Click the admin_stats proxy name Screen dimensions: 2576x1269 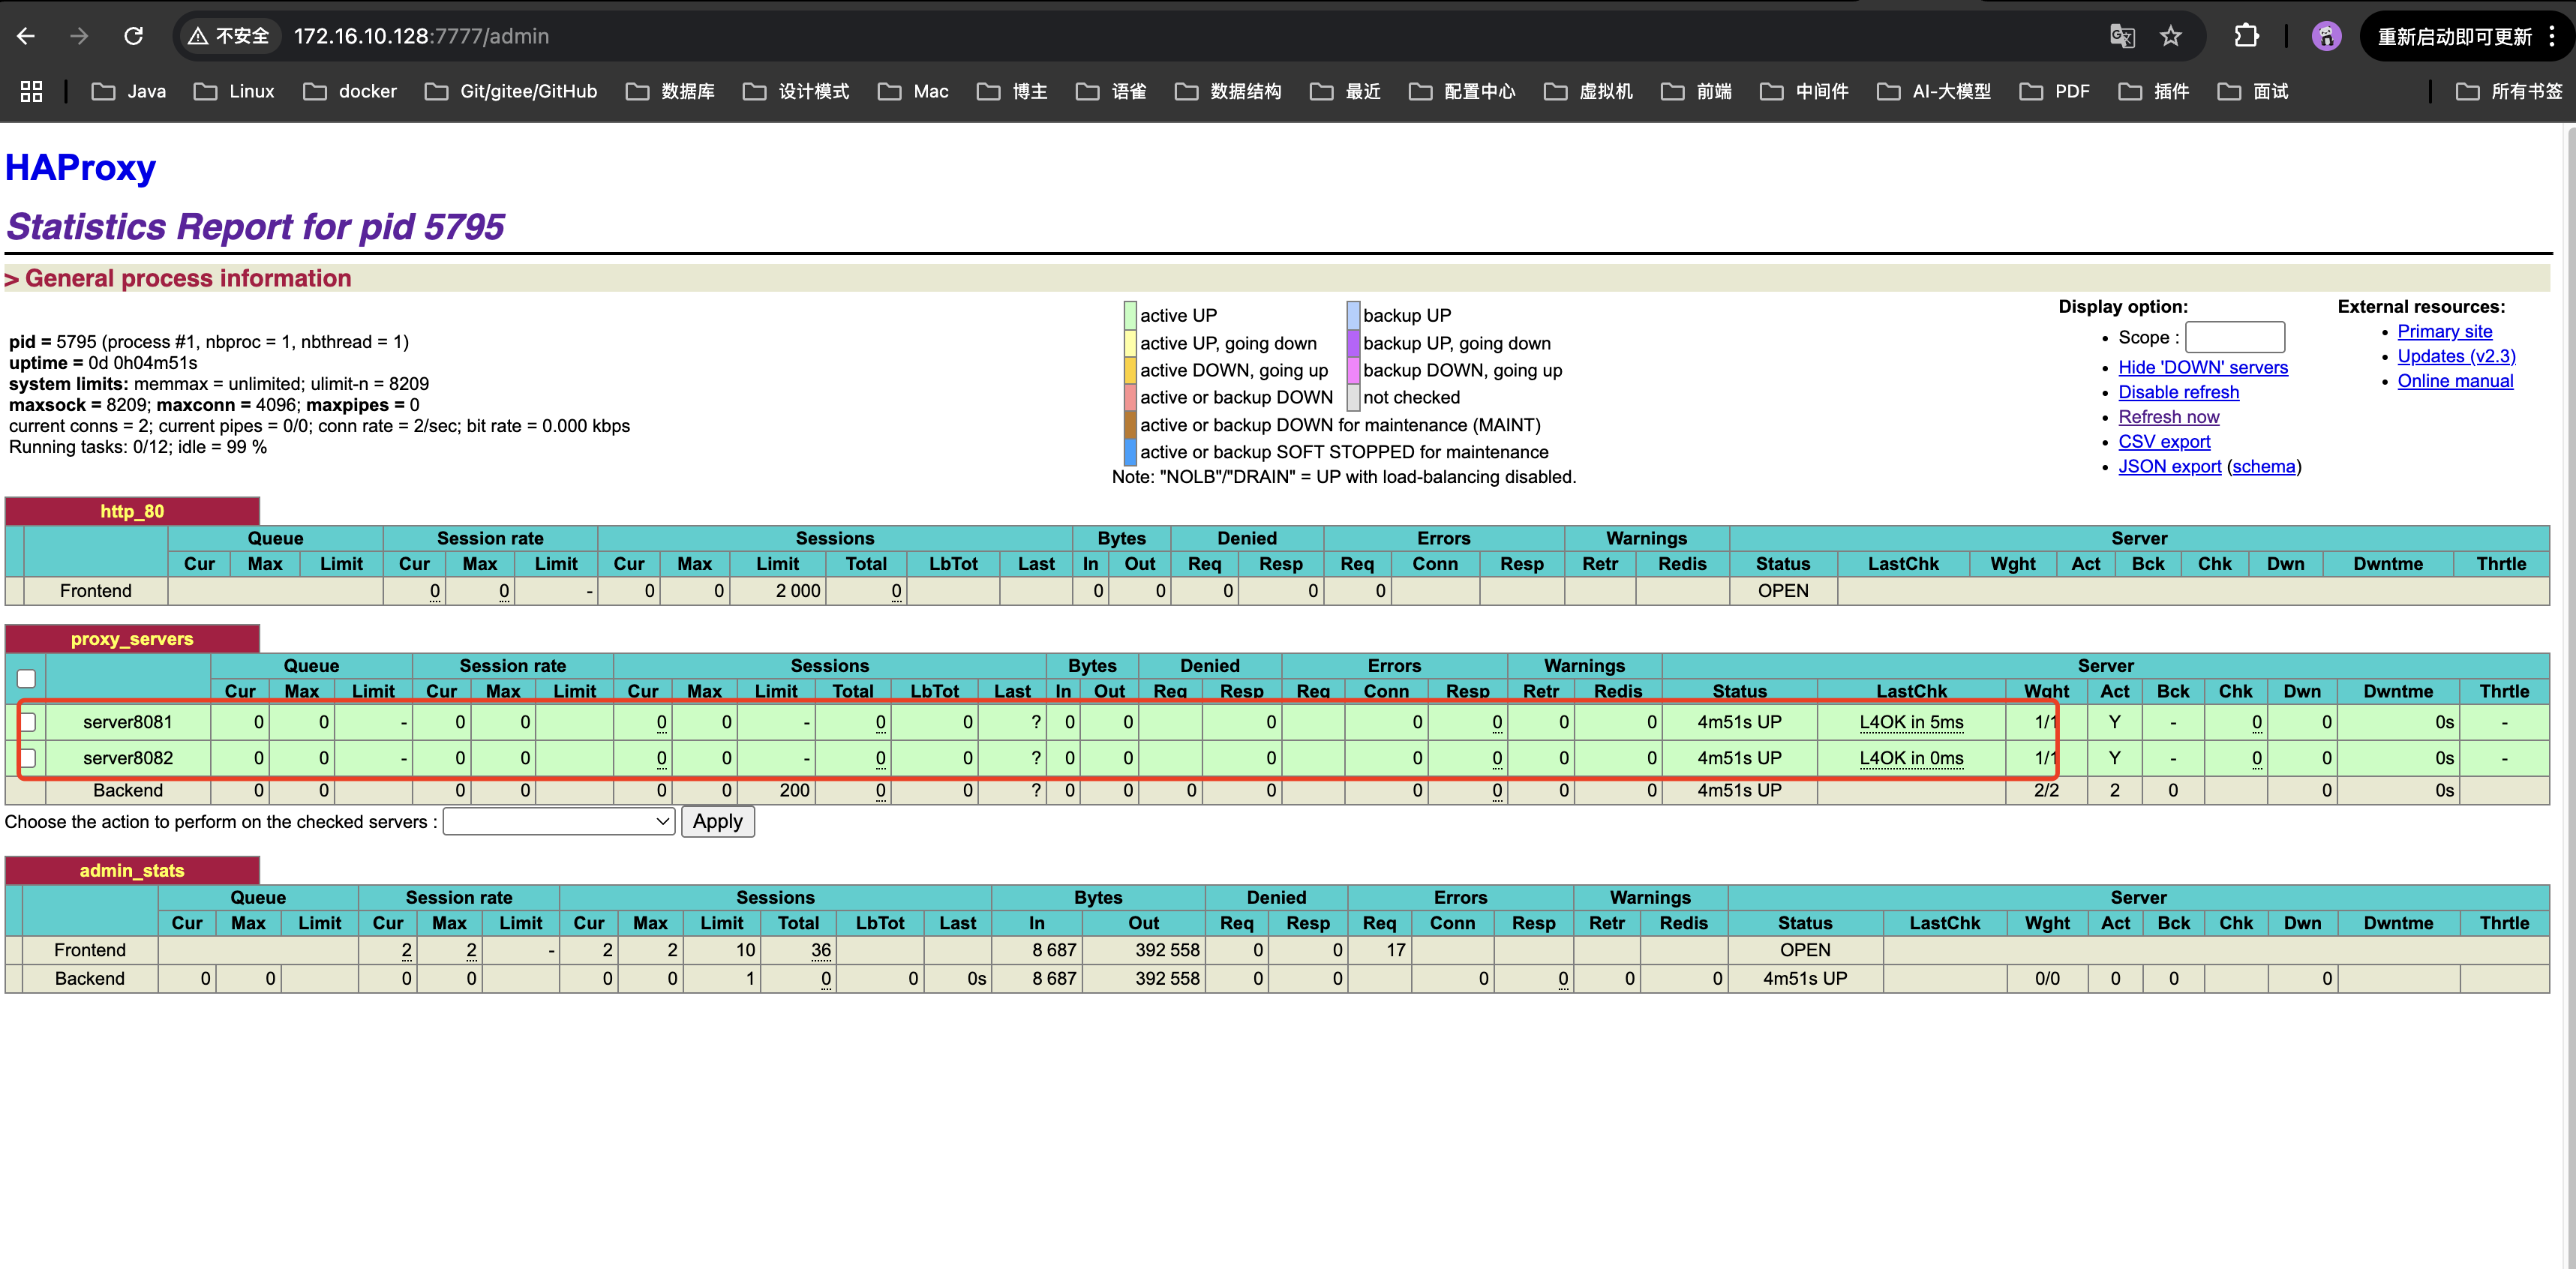132,870
